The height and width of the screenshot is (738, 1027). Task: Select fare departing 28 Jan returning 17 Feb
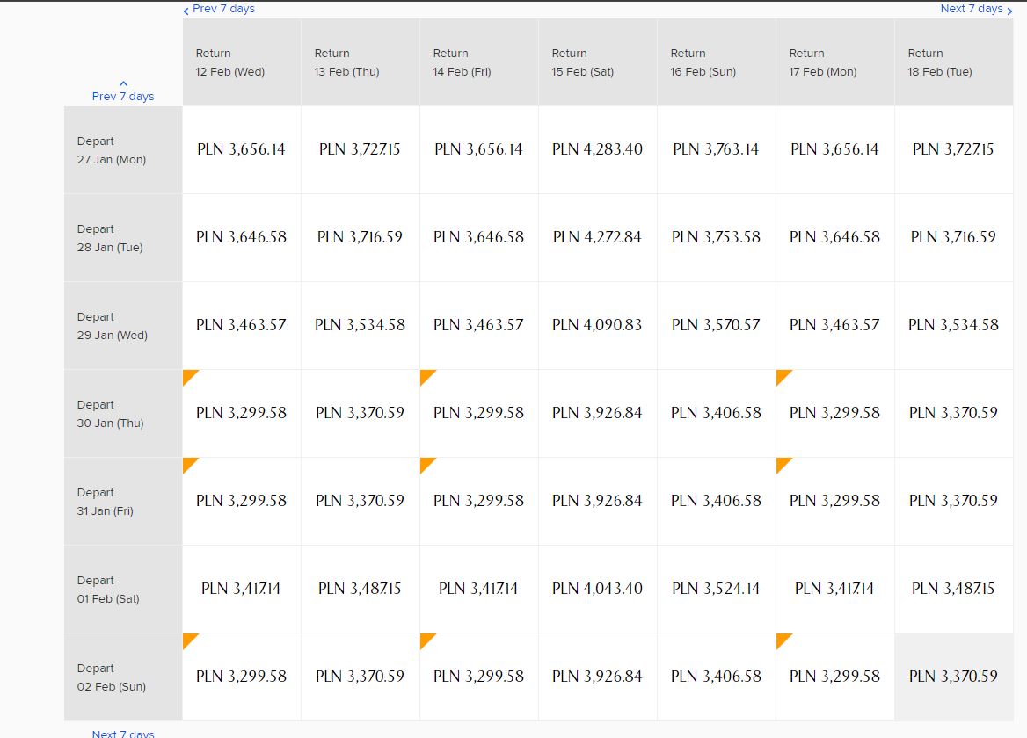835,237
